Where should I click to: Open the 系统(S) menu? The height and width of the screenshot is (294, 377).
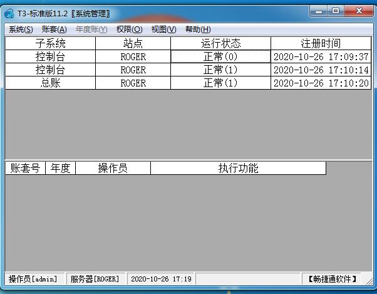coord(21,29)
